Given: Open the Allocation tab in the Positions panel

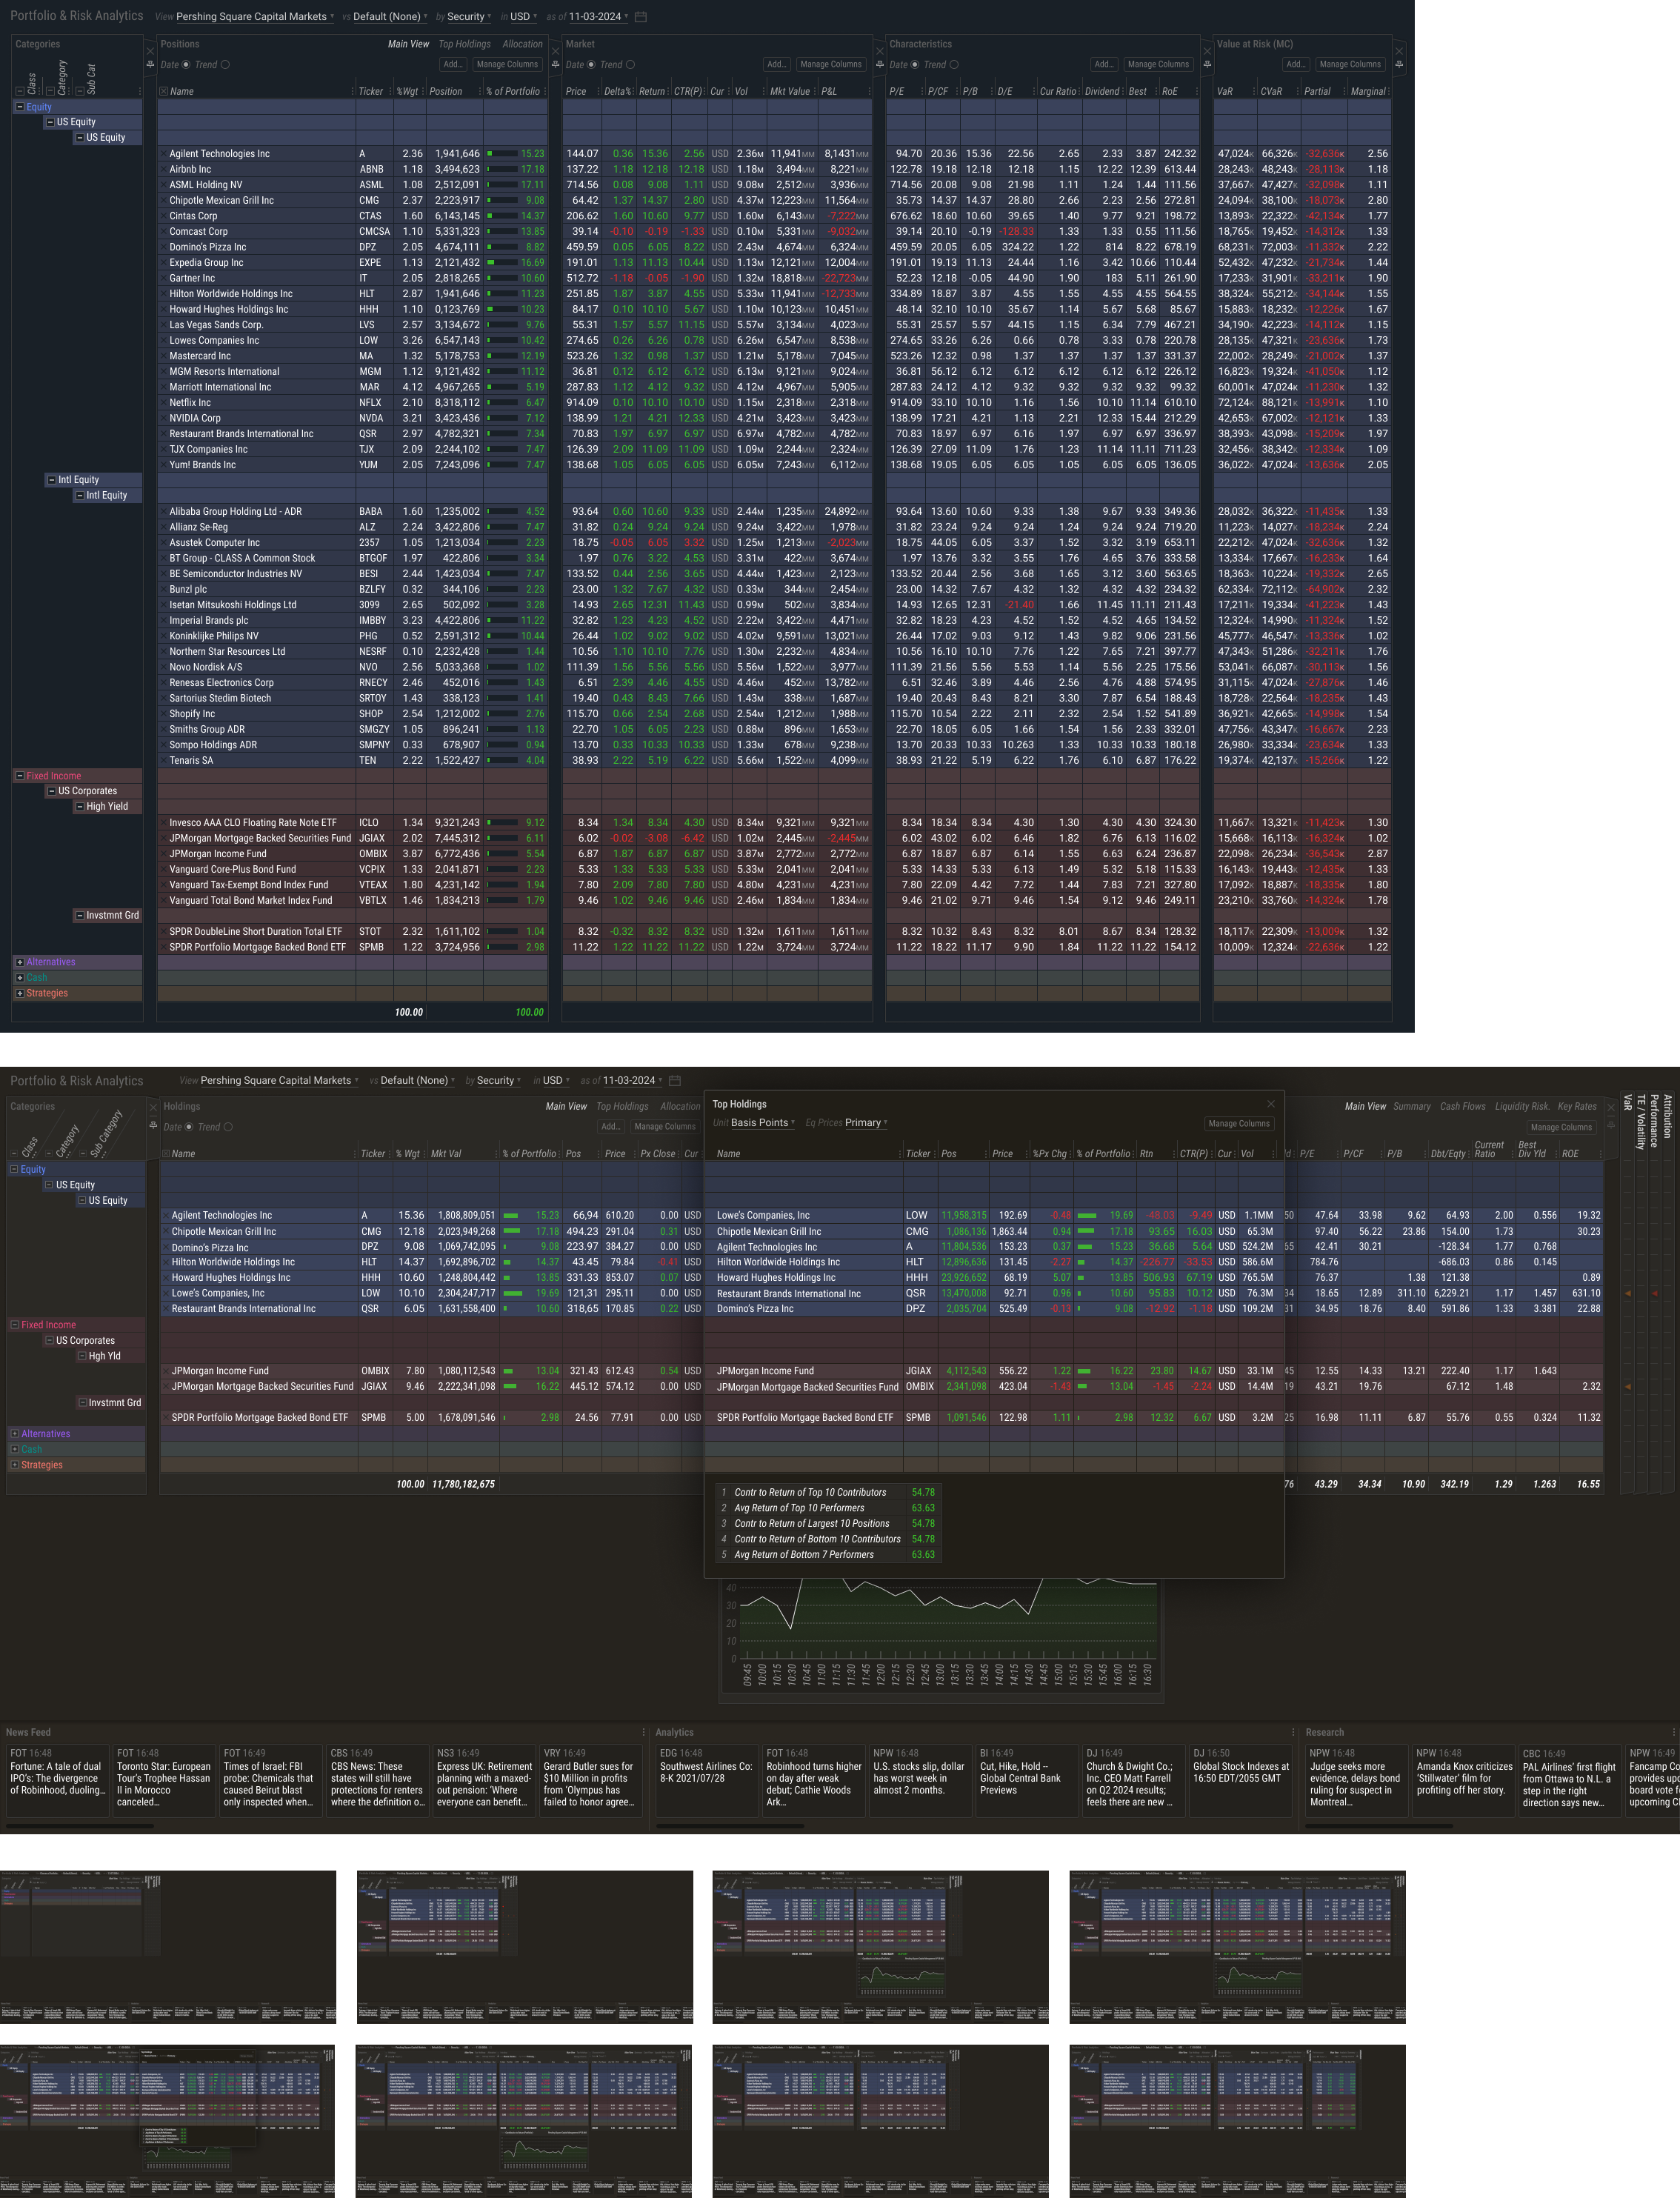Looking at the screenshot, I should click(522, 44).
